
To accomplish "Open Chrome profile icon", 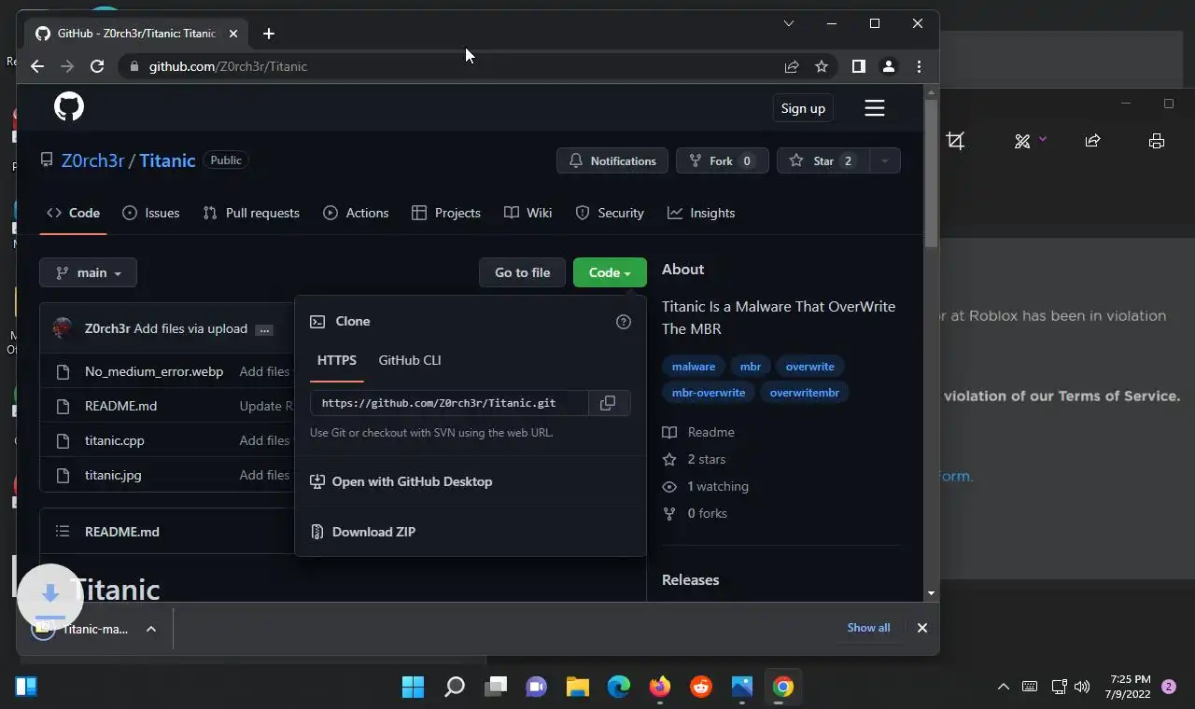I will click(x=889, y=66).
